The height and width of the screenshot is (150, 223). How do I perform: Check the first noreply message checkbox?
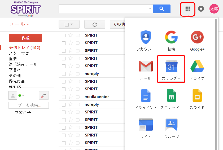click(64, 74)
